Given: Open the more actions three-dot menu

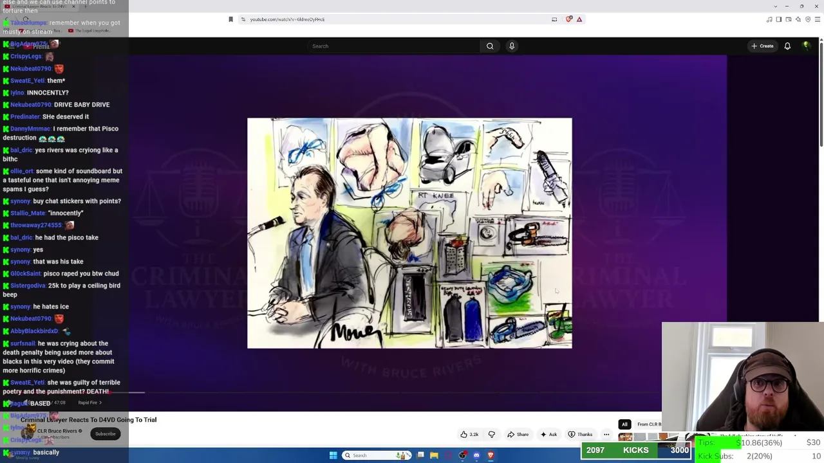Looking at the screenshot, I should (606, 435).
